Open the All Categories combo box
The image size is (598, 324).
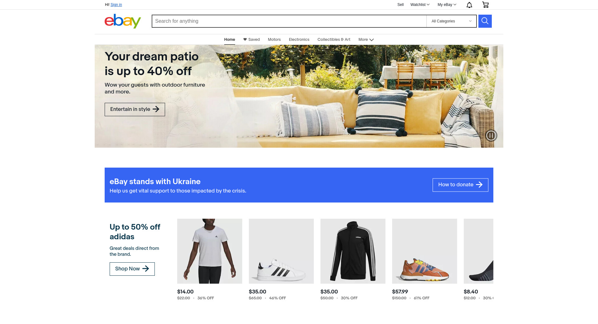click(451, 21)
